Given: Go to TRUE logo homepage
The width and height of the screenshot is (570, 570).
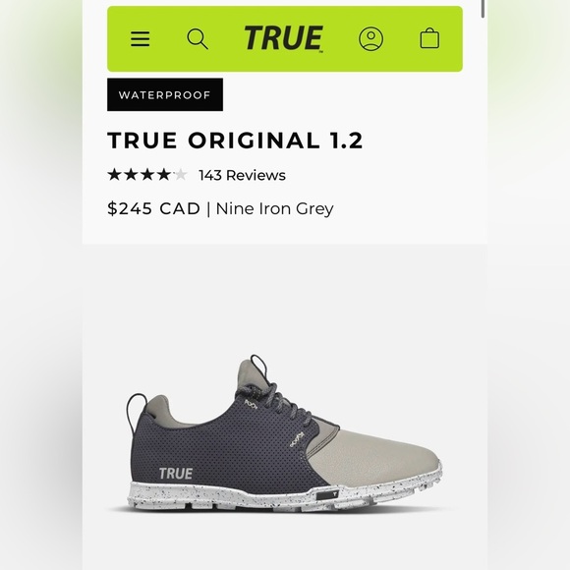Looking at the screenshot, I should click(283, 38).
